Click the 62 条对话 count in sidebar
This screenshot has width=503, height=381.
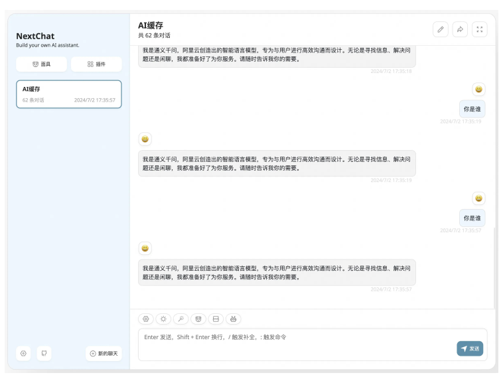(x=33, y=100)
